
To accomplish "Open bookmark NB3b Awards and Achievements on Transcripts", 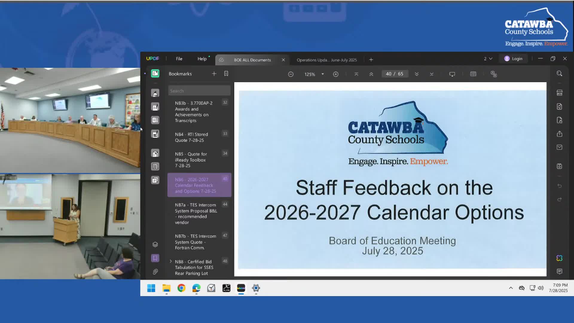I will pos(199,112).
